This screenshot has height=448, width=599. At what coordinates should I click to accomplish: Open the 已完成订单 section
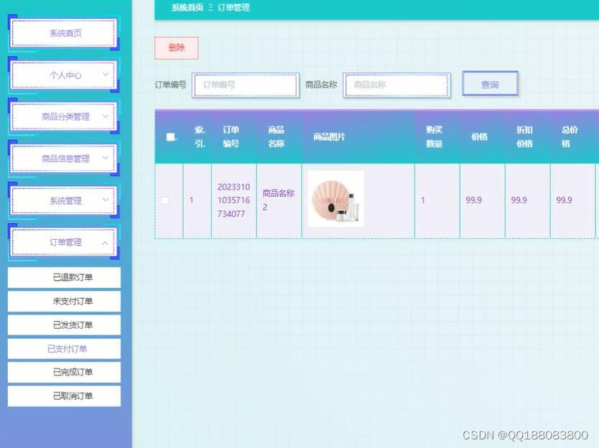coord(62,372)
